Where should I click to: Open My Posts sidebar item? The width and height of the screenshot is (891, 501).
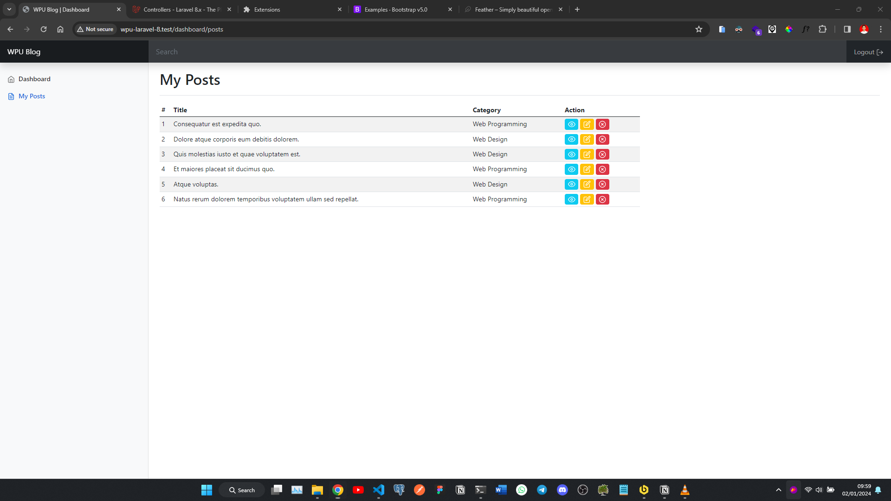(31, 96)
